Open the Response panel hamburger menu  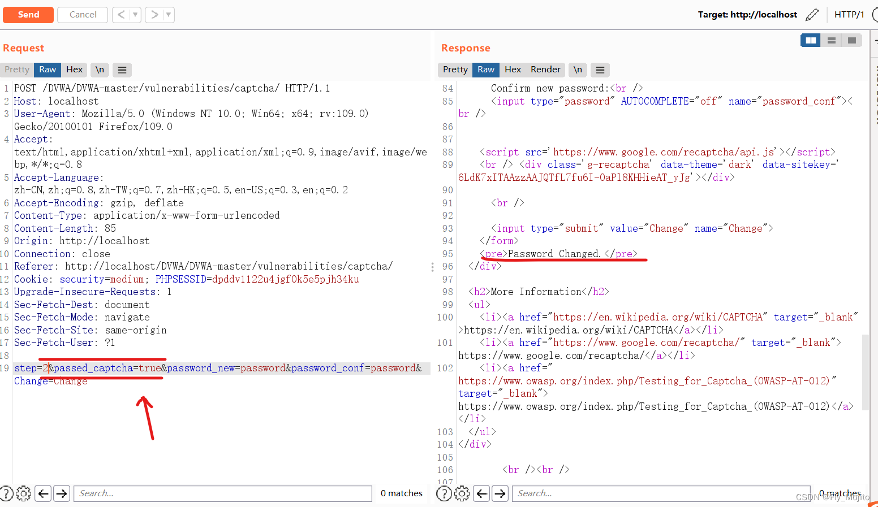(600, 70)
